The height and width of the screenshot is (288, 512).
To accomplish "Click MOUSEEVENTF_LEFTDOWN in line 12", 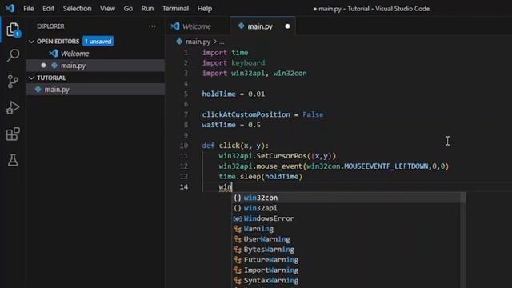I will (386, 166).
